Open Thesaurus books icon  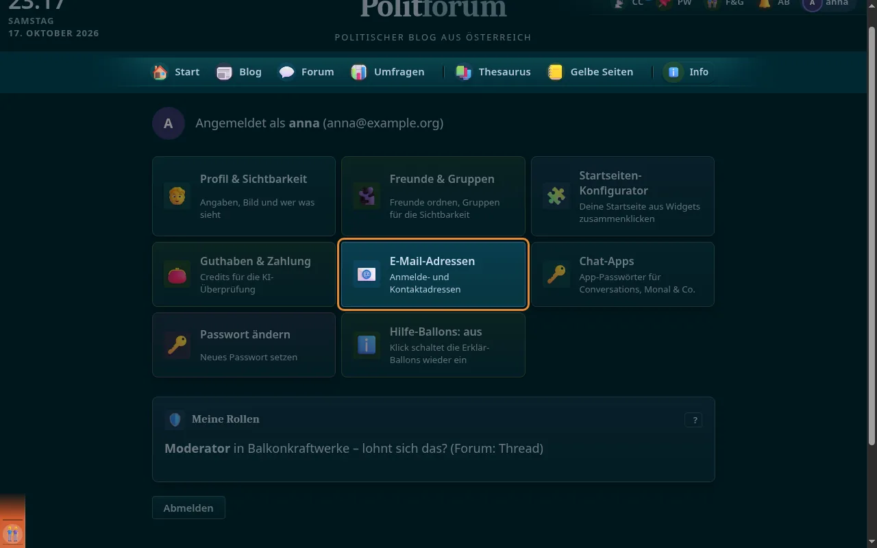pyautogui.click(x=464, y=72)
